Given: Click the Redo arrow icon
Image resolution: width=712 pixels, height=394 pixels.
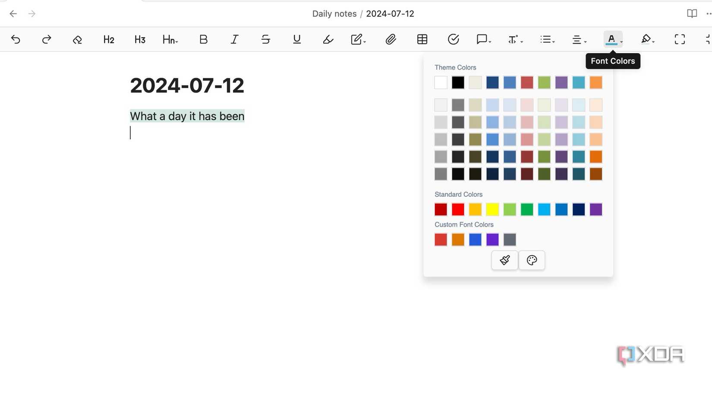Looking at the screenshot, I should [47, 39].
